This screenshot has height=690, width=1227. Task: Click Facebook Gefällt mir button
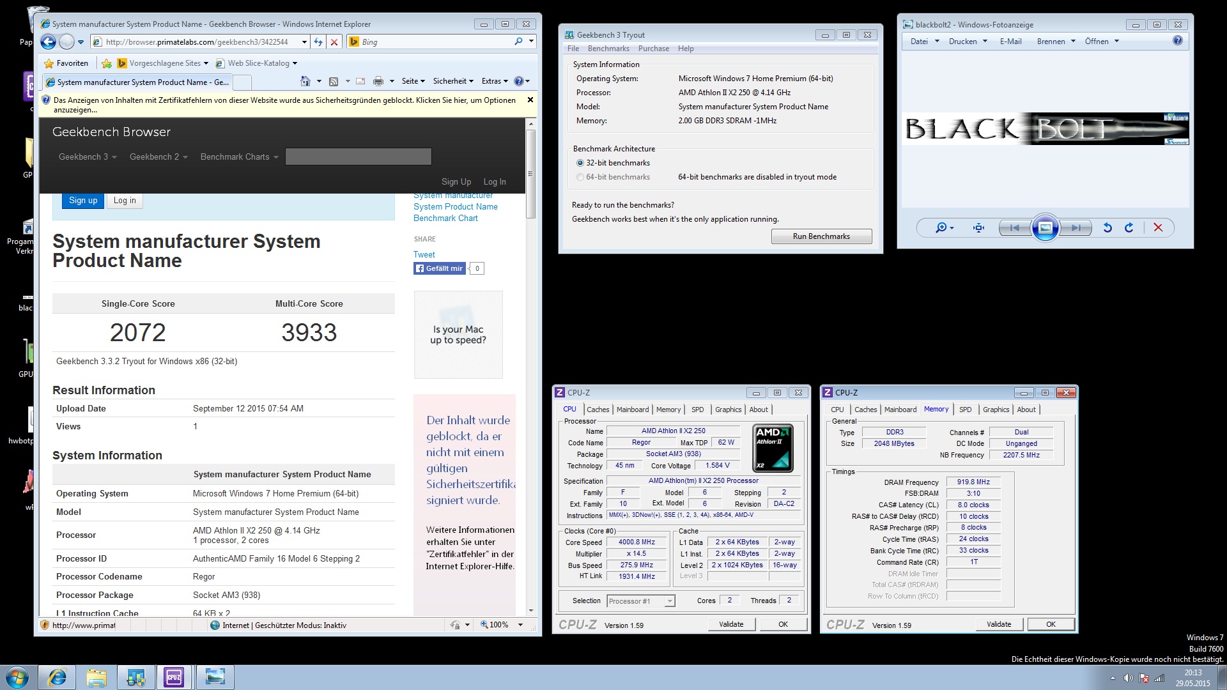coord(440,268)
